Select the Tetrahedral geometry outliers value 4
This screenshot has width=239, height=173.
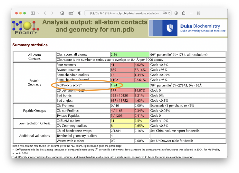click(112, 136)
